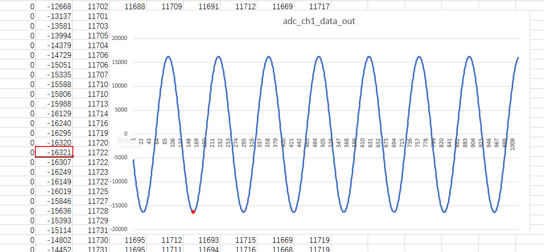544x252 pixels.
Task: Select the cell containing 11713
Action: [91, 103]
